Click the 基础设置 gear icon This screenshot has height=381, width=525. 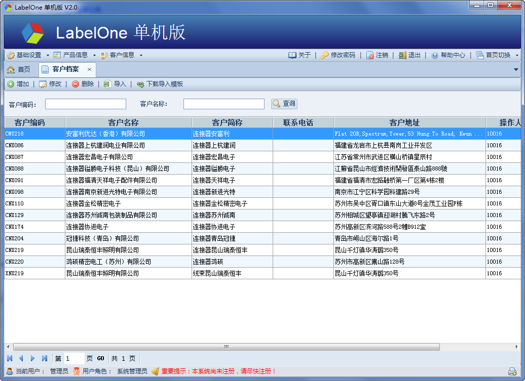click(x=11, y=55)
